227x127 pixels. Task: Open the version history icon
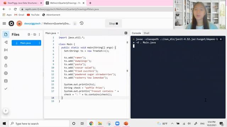coord(82,23)
